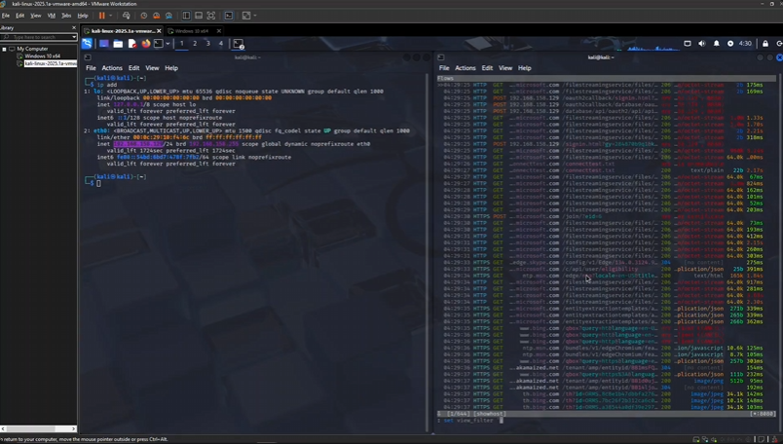Open View menu in left terminal
783x444 pixels.
click(152, 68)
